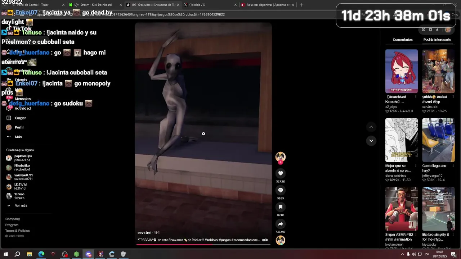Viewport: 461px width, 259px height.
Task: Open Windows Start menu
Action: coord(6,254)
